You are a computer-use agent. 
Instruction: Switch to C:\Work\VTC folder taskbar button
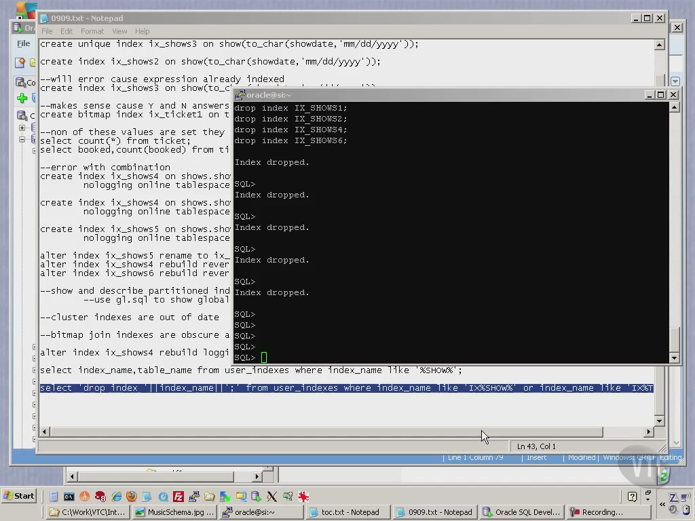(88, 512)
